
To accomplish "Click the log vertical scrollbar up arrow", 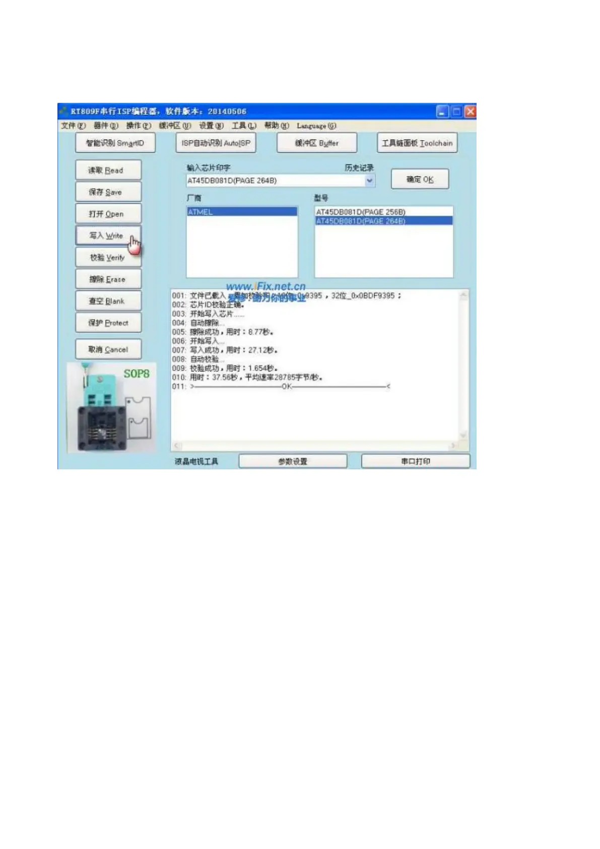I will click(463, 296).
